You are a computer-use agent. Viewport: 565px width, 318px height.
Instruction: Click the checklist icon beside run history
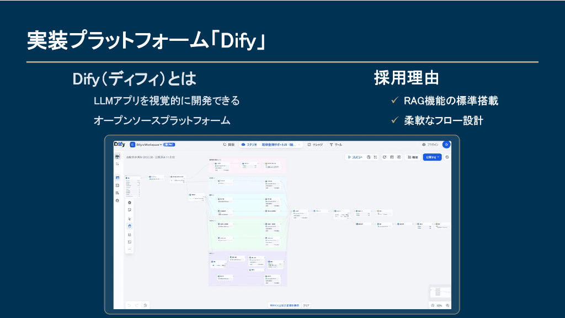(x=375, y=157)
